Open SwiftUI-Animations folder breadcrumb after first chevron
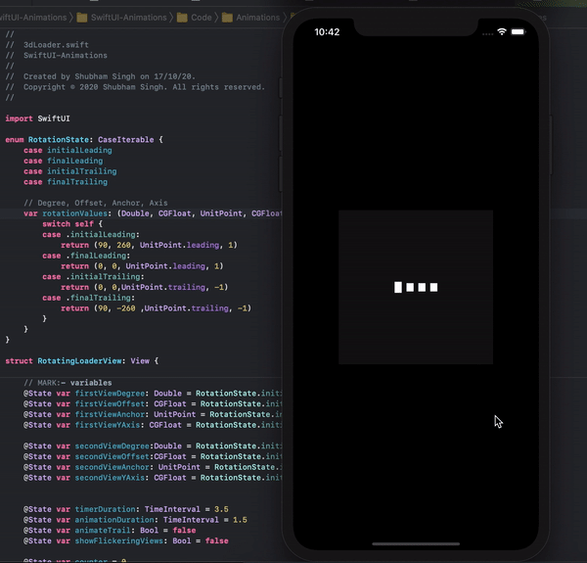 tap(121, 18)
